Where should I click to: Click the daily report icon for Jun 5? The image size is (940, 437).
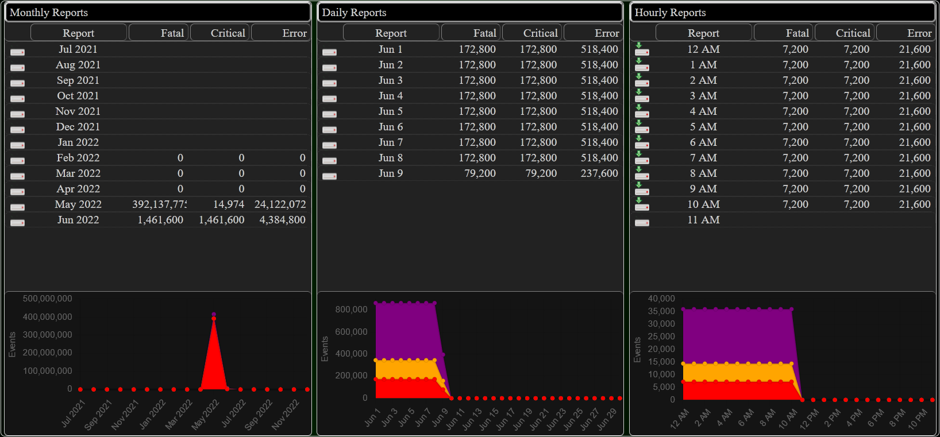(330, 114)
